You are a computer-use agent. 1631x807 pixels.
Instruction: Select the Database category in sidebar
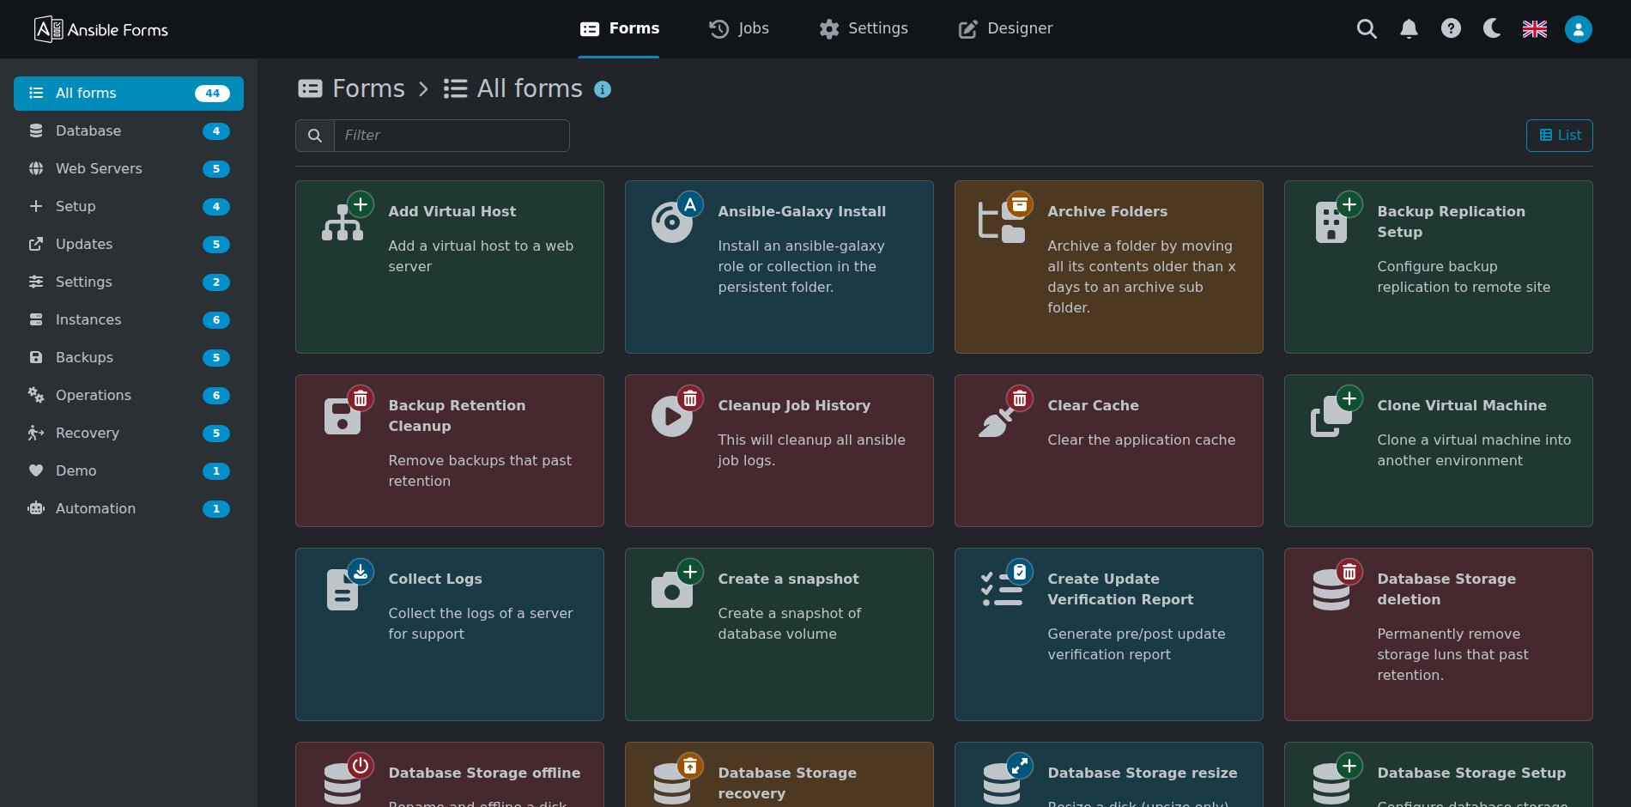(x=129, y=131)
